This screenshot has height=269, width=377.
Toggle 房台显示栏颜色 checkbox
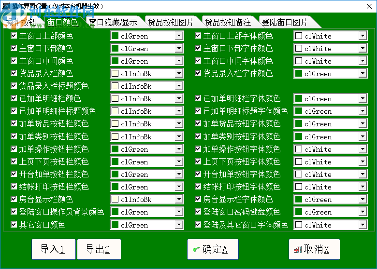coord(14,199)
